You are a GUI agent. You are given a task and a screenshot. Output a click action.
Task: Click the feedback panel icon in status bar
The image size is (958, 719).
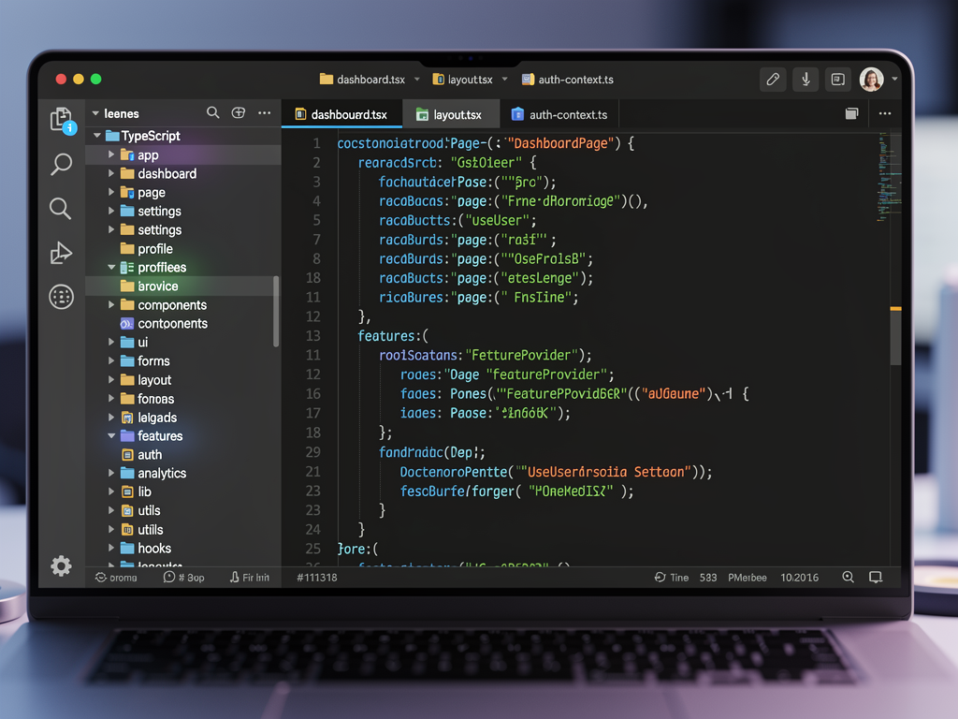click(x=876, y=577)
